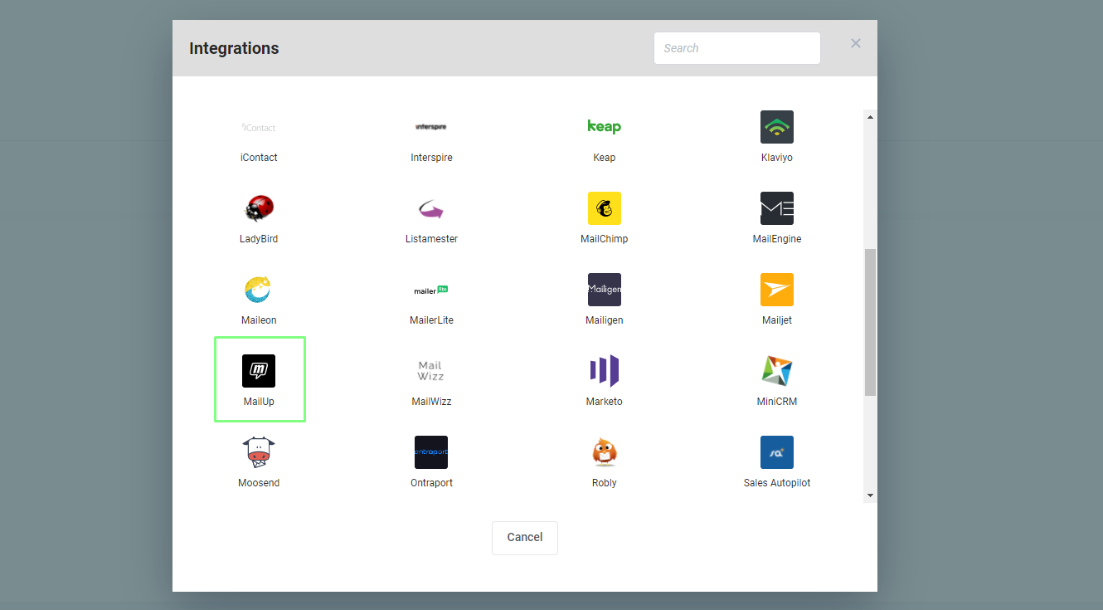Click the Moosend label text
This screenshot has width=1103, height=610.
259,483
